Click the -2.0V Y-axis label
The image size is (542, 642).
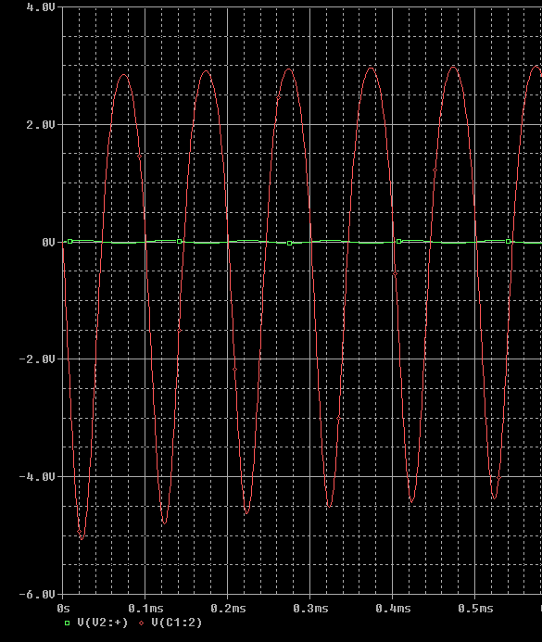(x=37, y=359)
